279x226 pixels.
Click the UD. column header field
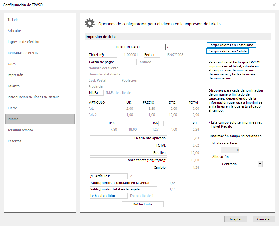point(123,102)
